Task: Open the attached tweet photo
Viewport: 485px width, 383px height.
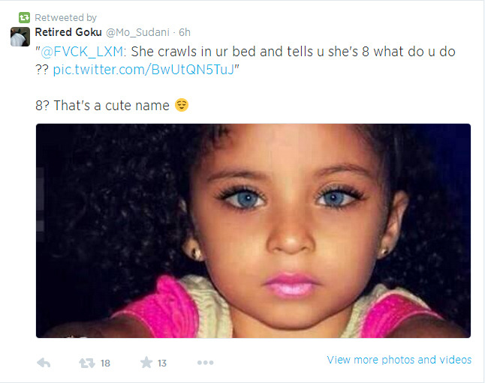Action: (x=253, y=231)
